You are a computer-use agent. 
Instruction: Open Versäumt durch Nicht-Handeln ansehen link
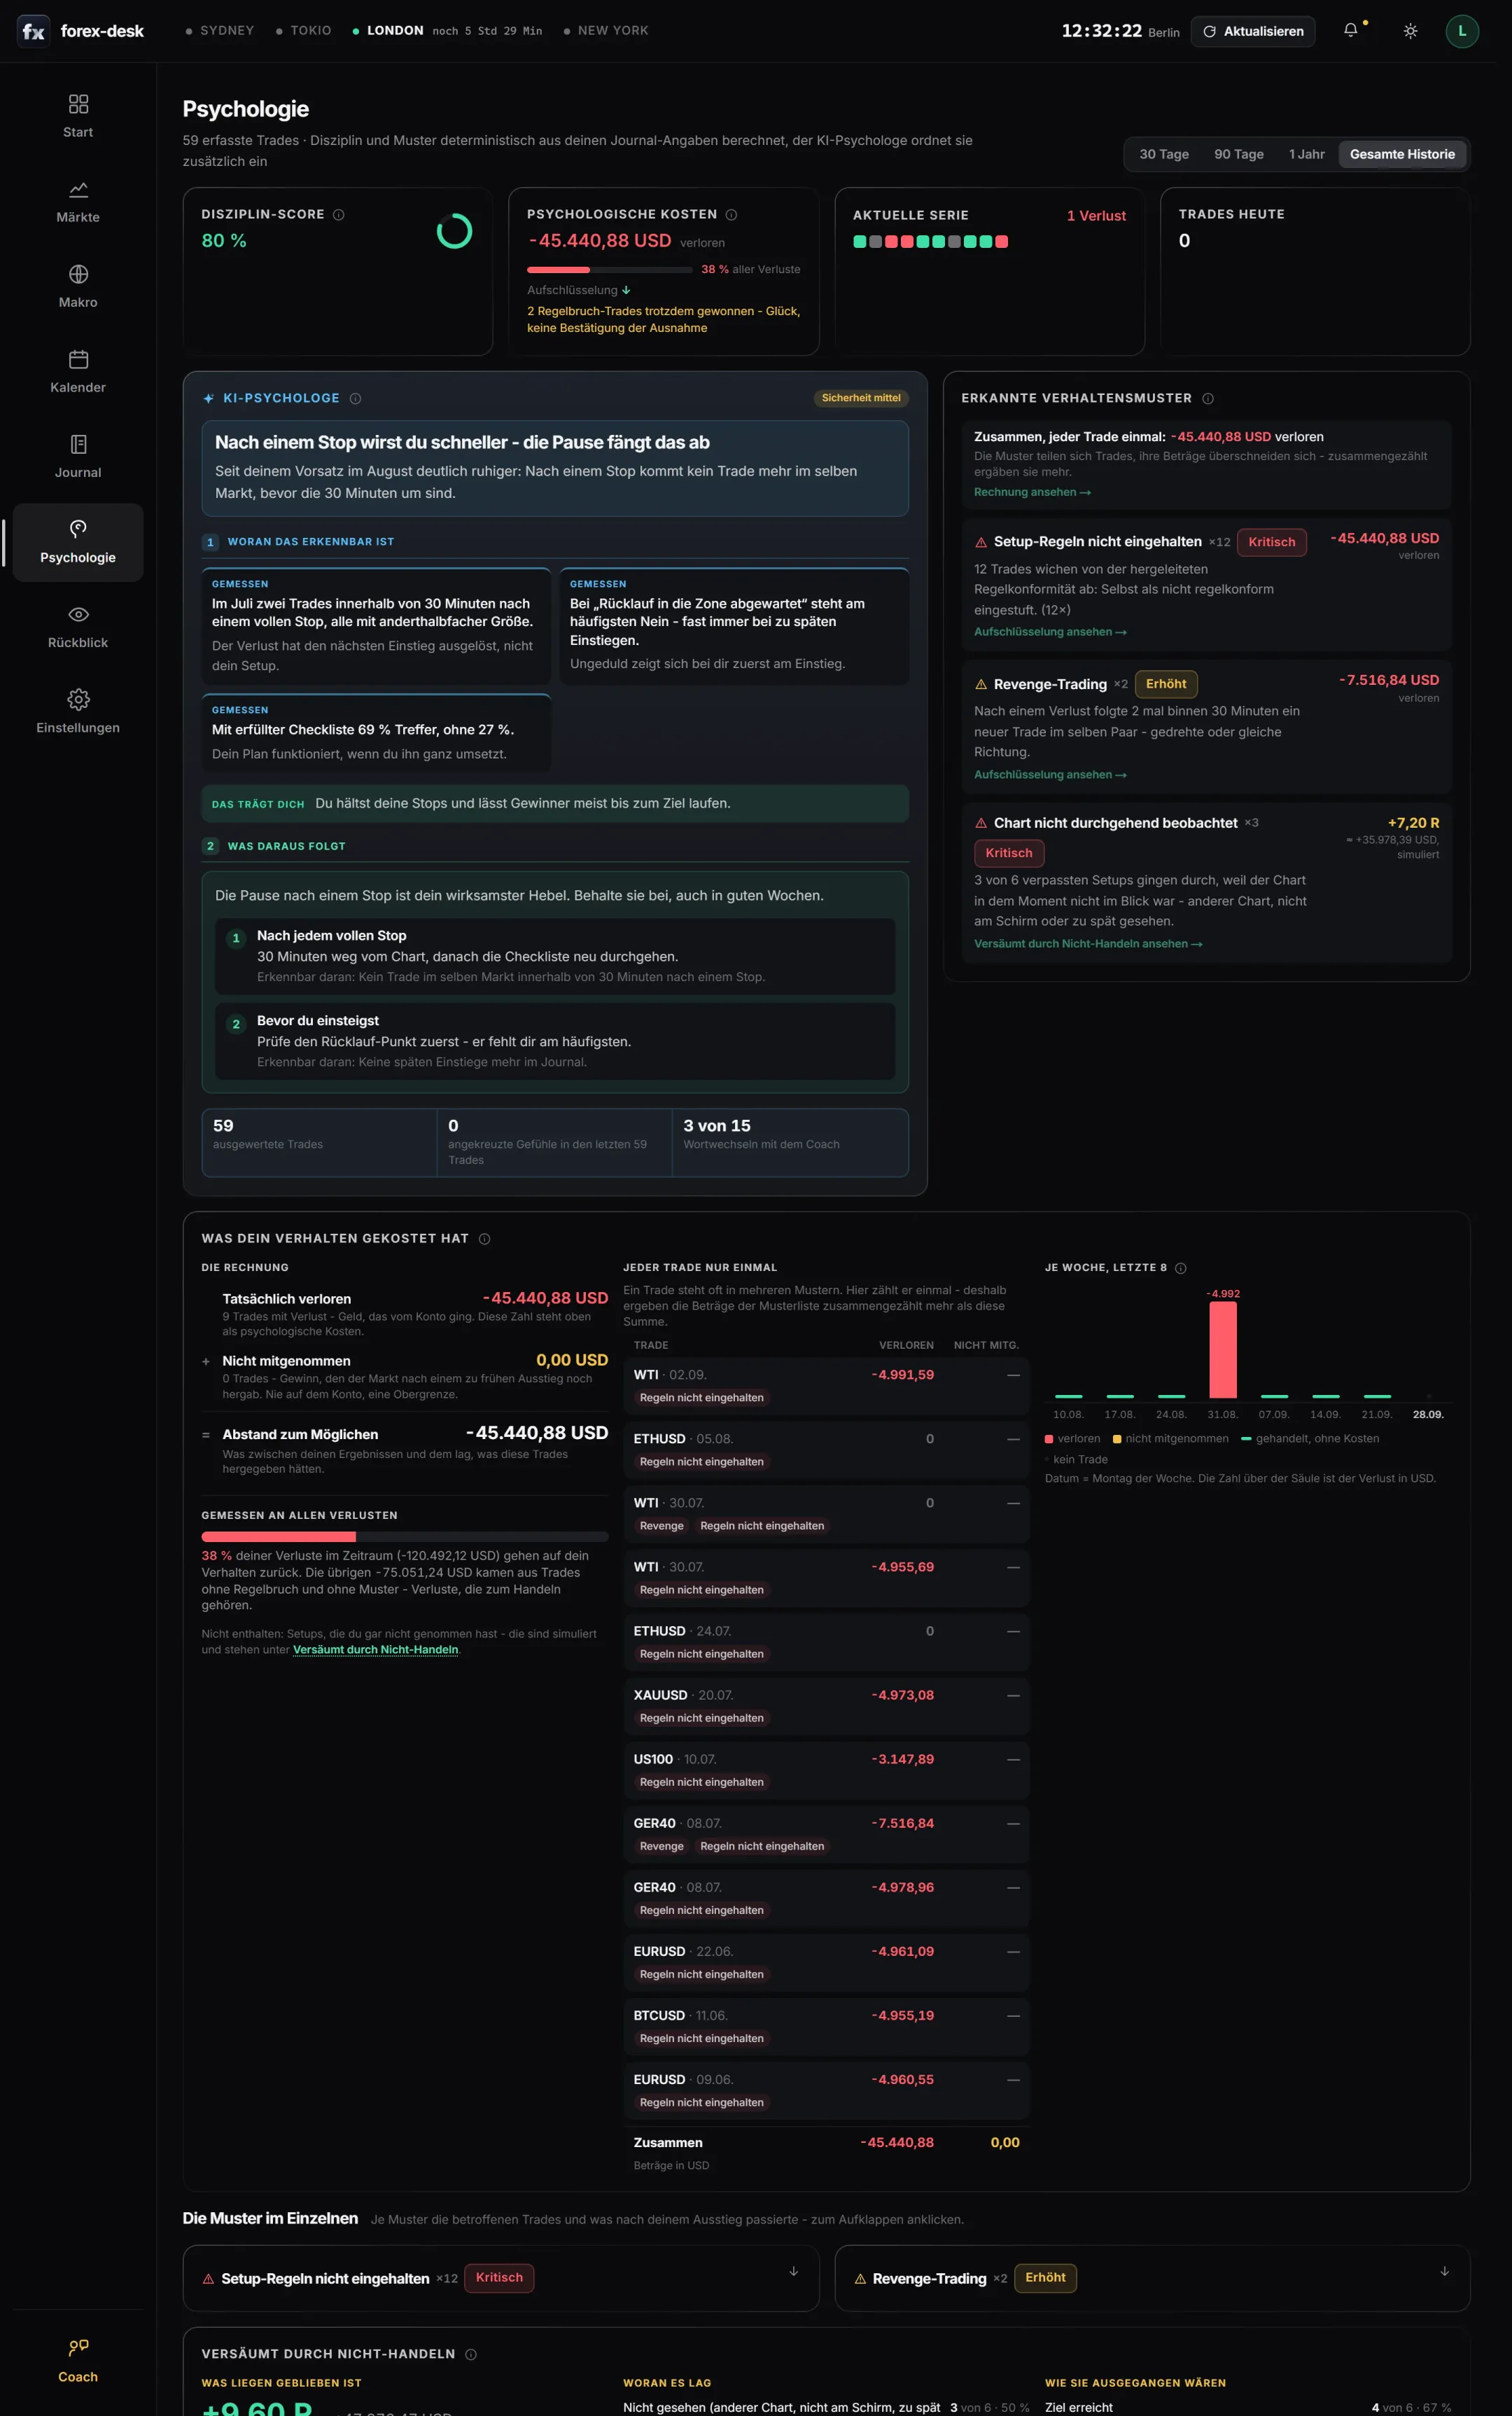pyautogui.click(x=1088, y=945)
